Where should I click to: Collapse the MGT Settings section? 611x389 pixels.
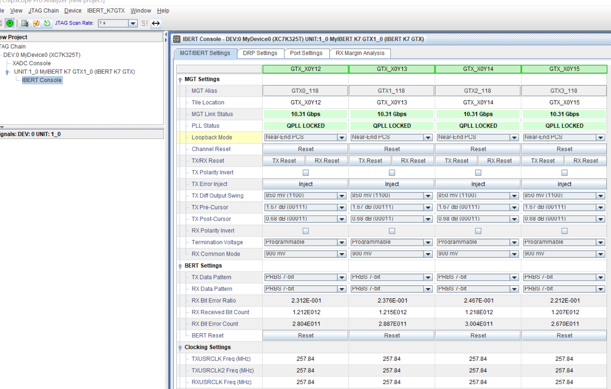click(180, 79)
